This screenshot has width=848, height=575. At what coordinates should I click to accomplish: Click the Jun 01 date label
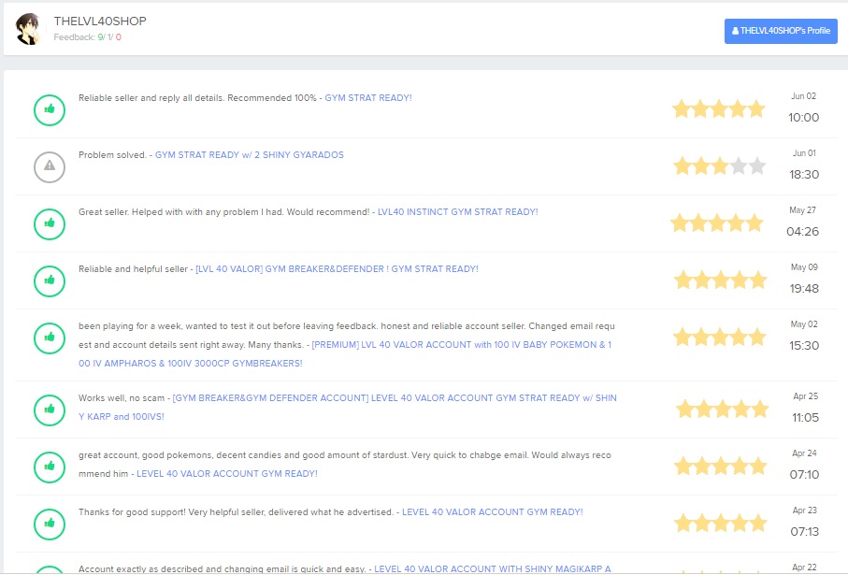(804, 153)
